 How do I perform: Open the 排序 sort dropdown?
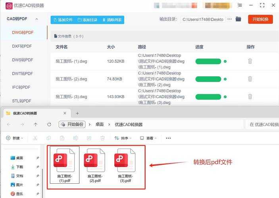coord(123,138)
